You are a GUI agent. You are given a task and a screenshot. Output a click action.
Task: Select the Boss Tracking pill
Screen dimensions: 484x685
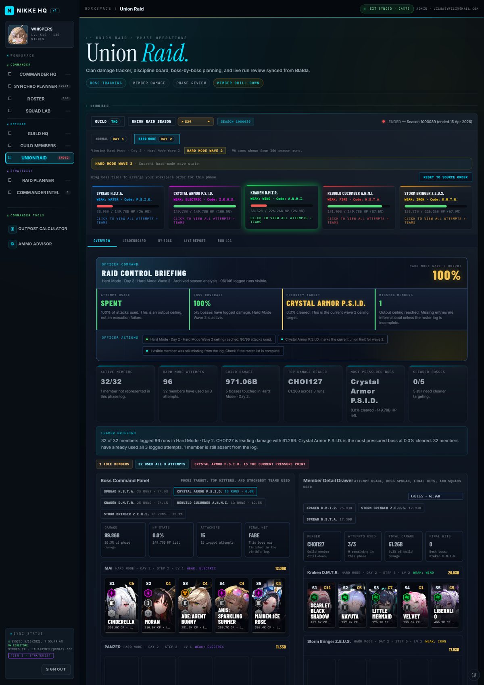tap(106, 83)
